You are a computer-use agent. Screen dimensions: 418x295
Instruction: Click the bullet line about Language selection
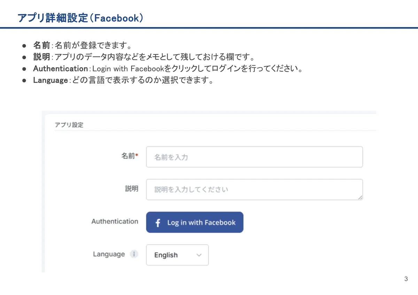(123, 80)
